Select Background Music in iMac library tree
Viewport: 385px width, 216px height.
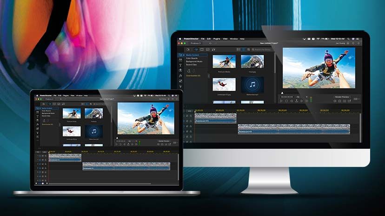(x=194, y=62)
